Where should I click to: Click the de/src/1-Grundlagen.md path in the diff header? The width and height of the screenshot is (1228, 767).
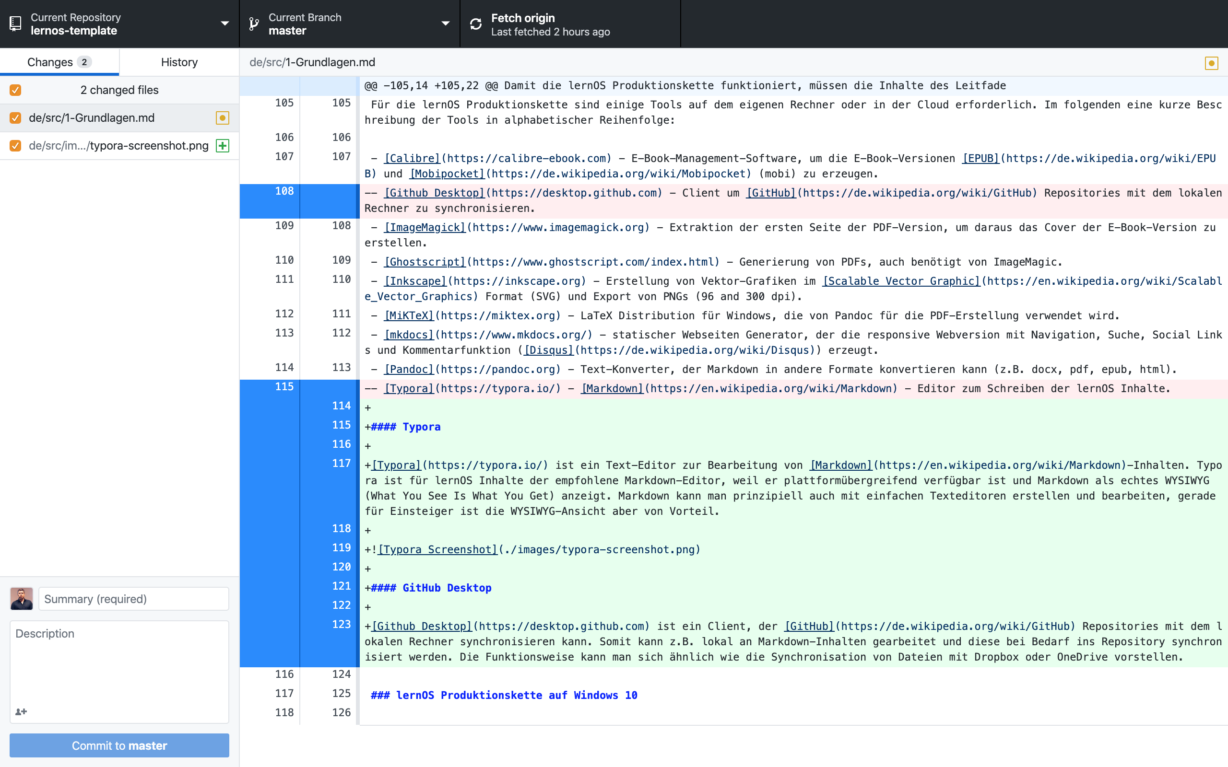point(312,62)
